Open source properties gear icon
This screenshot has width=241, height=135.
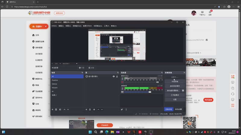click(x=94, y=109)
